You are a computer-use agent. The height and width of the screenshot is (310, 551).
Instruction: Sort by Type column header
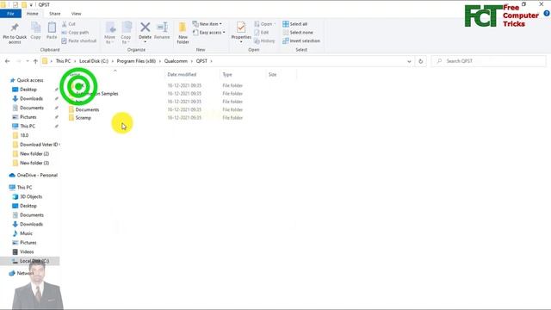coord(227,75)
